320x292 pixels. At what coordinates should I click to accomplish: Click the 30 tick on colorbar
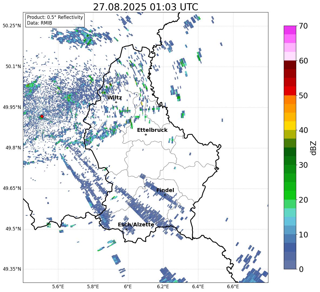tap(303, 165)
